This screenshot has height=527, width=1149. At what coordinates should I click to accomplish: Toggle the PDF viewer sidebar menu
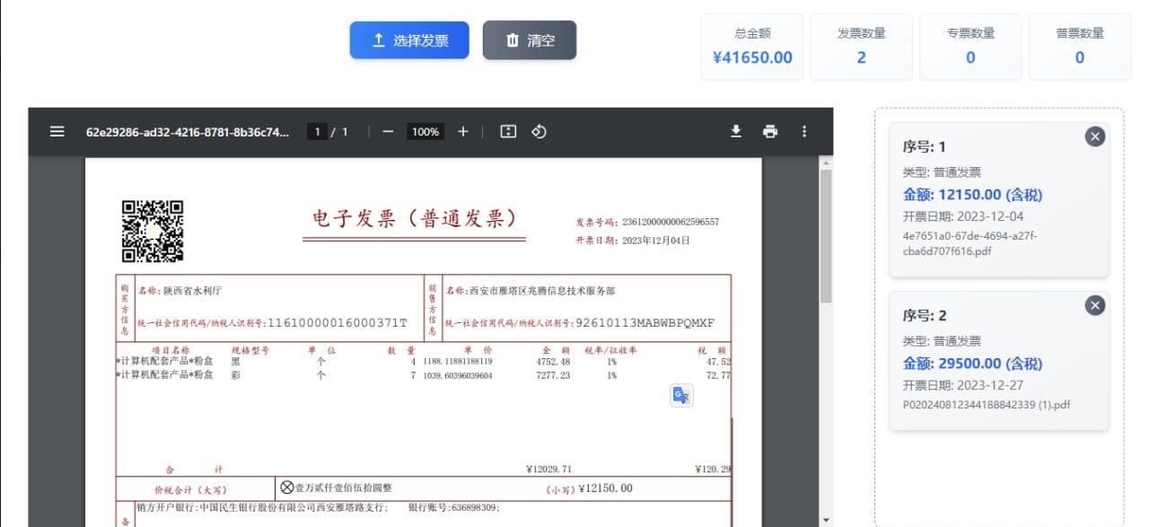pos(57,131)
